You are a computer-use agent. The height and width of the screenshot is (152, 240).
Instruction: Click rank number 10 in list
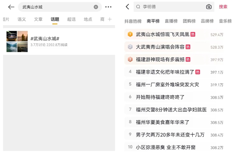(130, 147)
